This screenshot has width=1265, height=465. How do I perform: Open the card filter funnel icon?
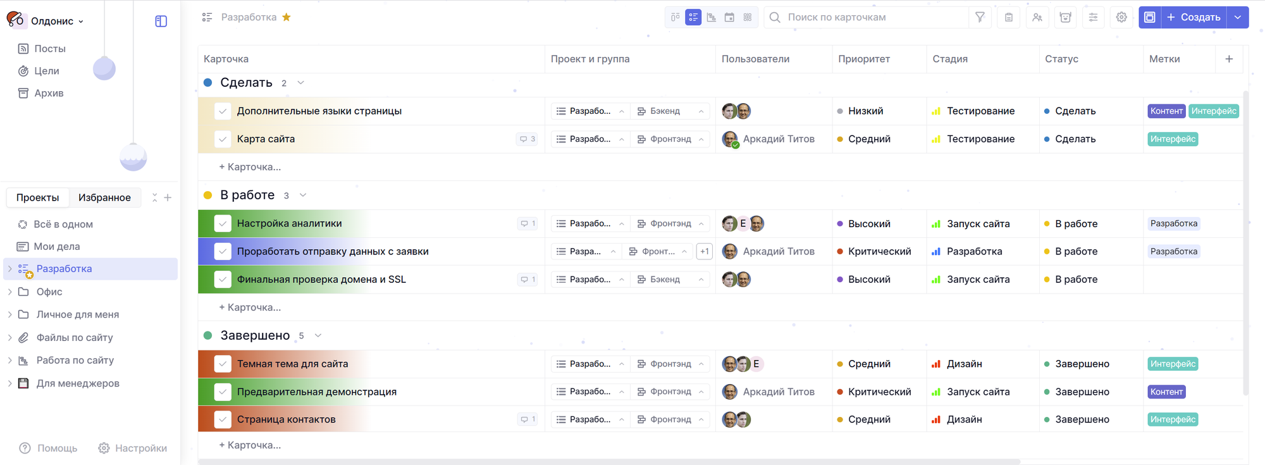pyautogui.click(x=980, y=18)
